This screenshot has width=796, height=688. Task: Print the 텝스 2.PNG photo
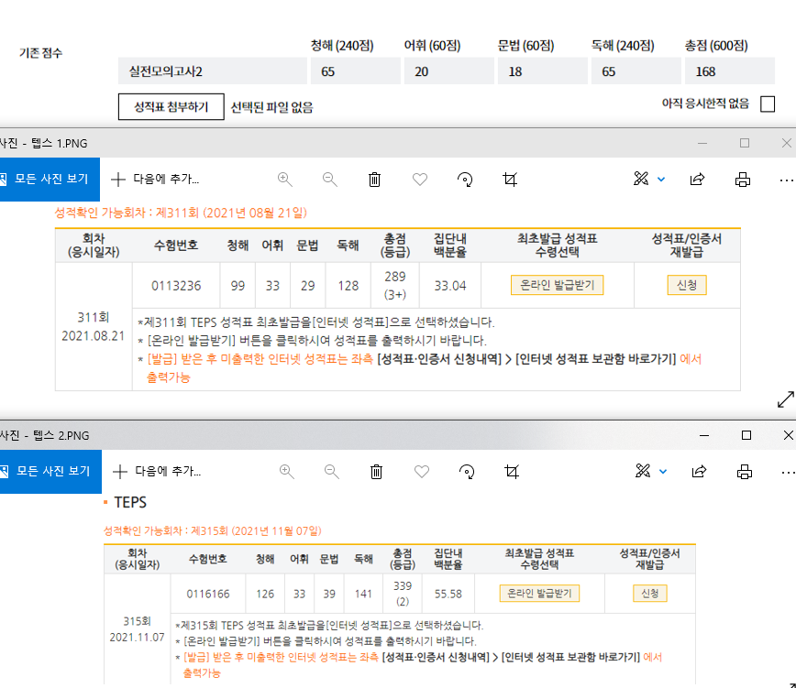click(x=744, y=472)
